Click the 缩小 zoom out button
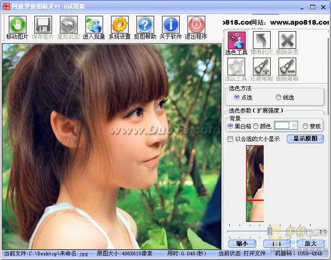The height and width of the screenshot is (260, 331). pyautogui.click(x=242, y=244)
